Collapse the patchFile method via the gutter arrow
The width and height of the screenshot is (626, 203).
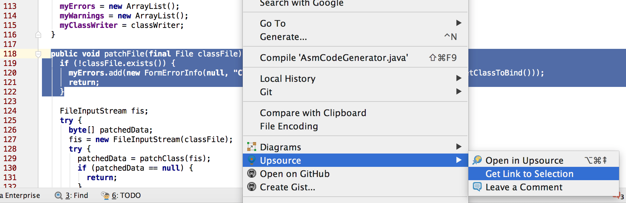39,55
